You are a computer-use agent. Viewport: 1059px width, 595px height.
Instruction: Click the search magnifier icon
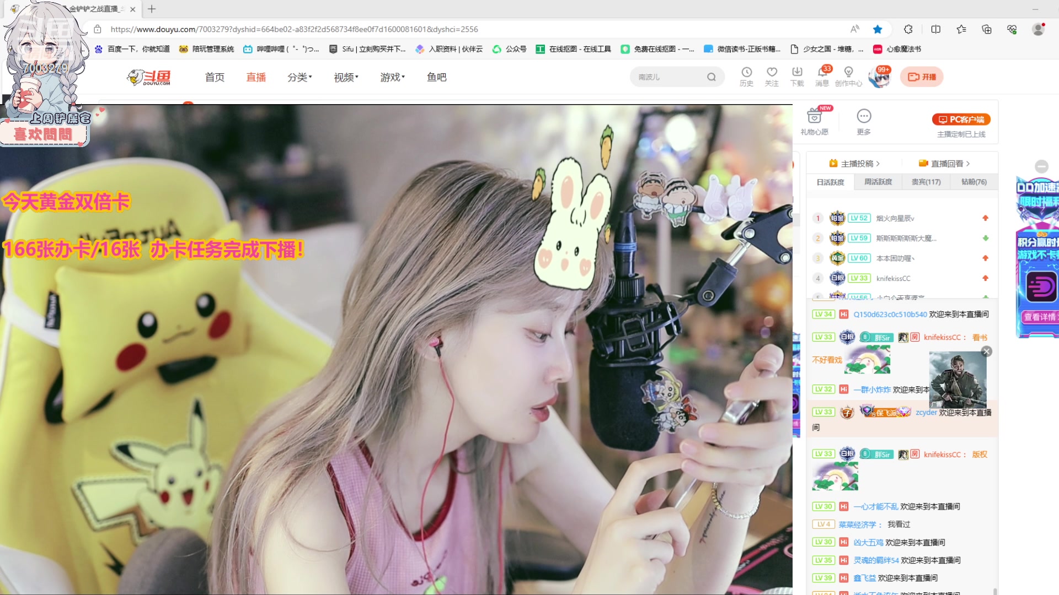(x=712, y=77)
